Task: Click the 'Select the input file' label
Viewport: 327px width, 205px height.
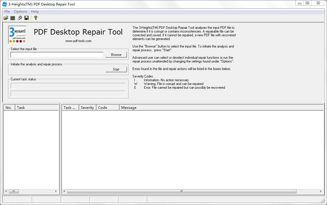Action: point(24,49)
